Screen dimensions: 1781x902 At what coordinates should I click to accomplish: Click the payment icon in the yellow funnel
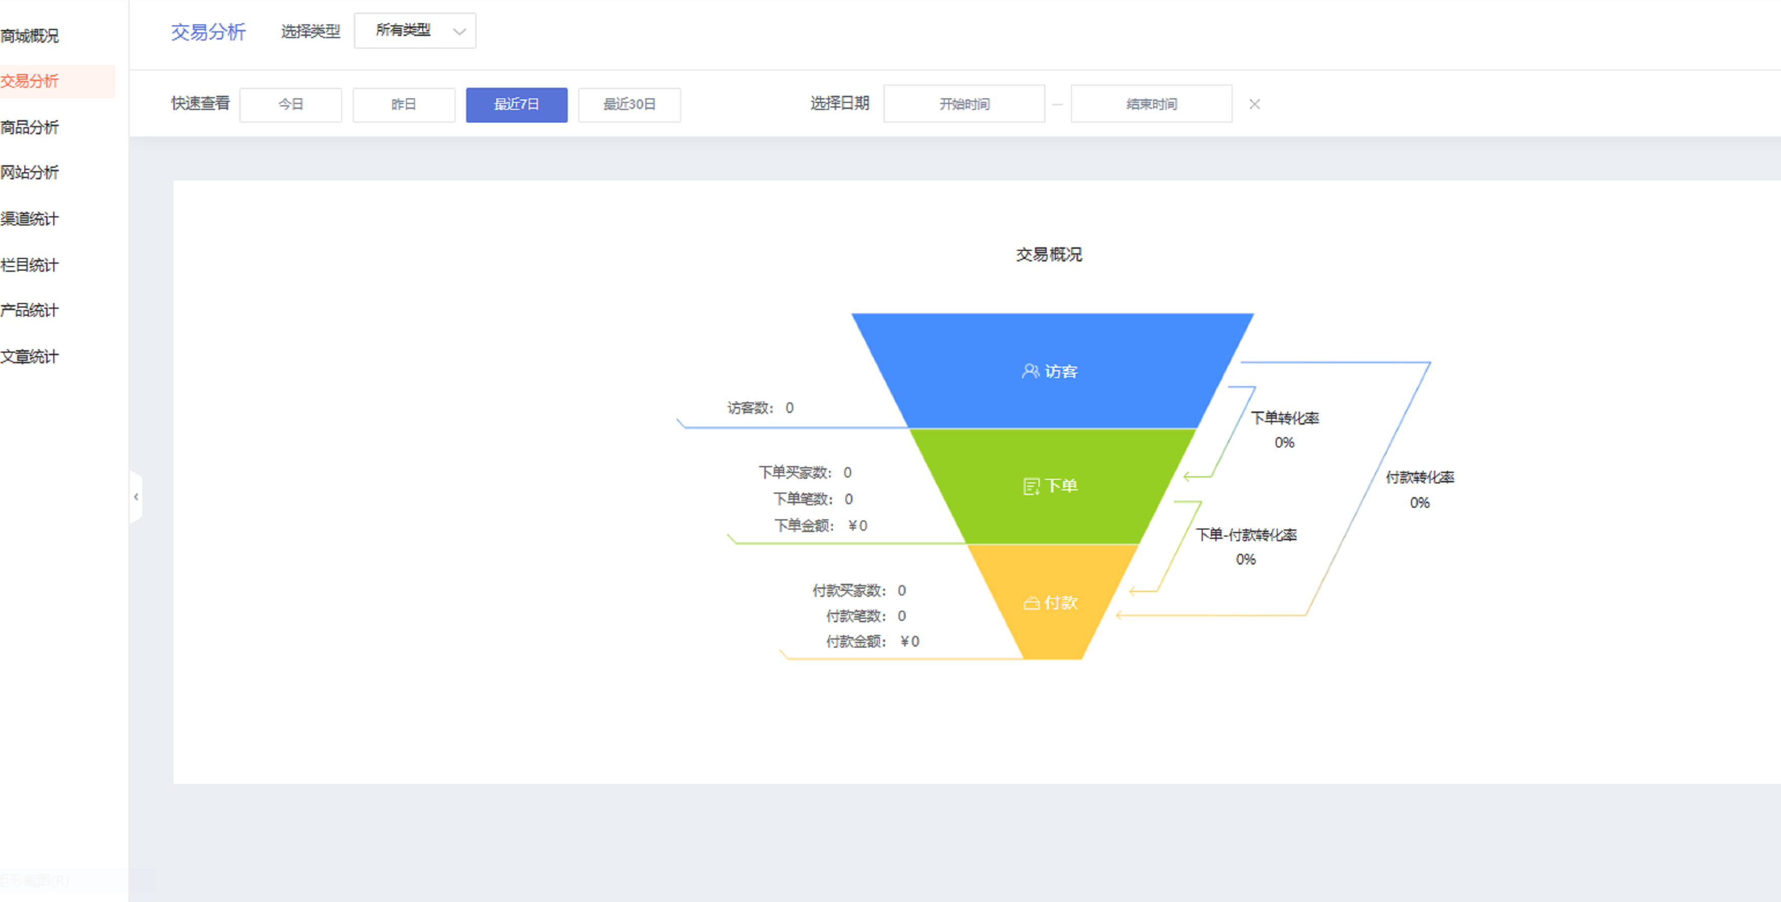coord(1031,604)
